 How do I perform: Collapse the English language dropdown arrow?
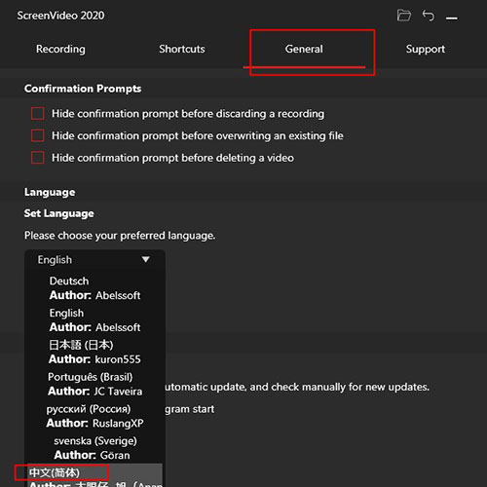[146, 259]
